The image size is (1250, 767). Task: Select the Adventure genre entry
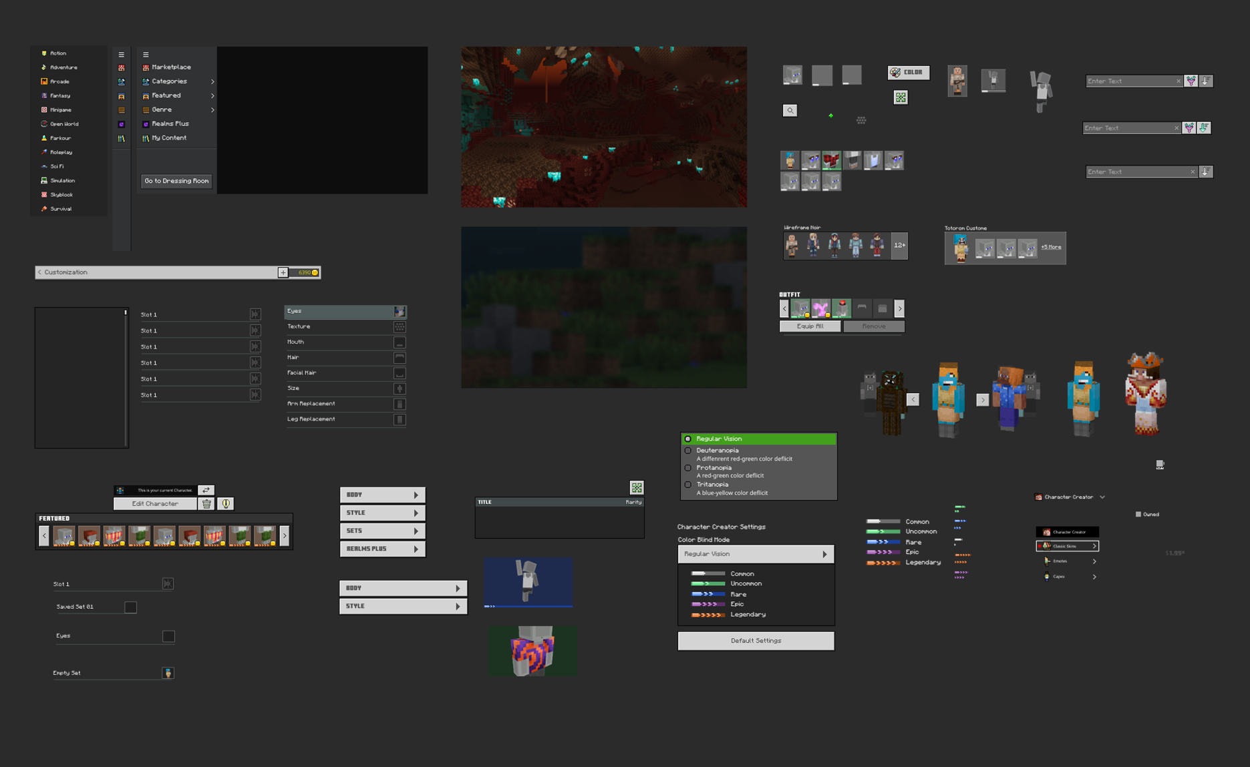click(63, 67)
